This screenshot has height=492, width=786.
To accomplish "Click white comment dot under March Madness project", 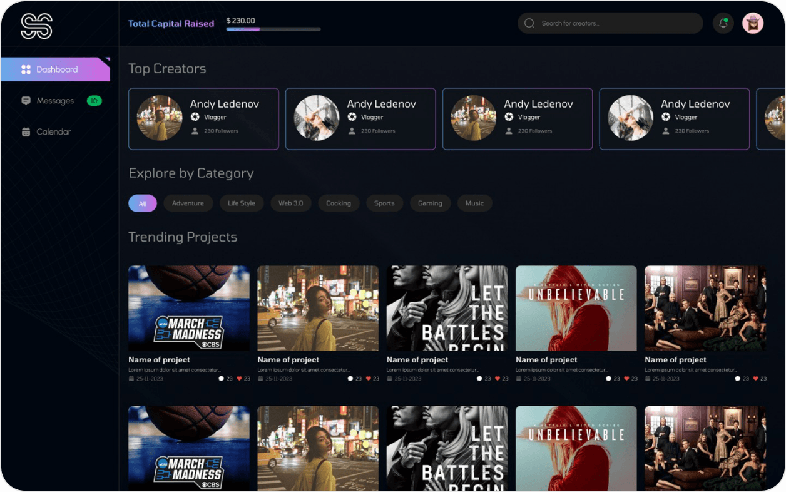I will pos(221,379).
